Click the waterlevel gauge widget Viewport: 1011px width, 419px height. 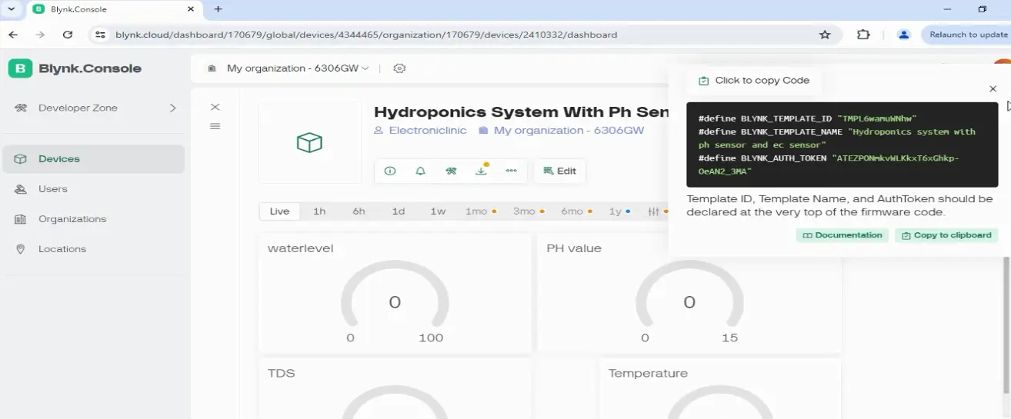tap(395, 294)
